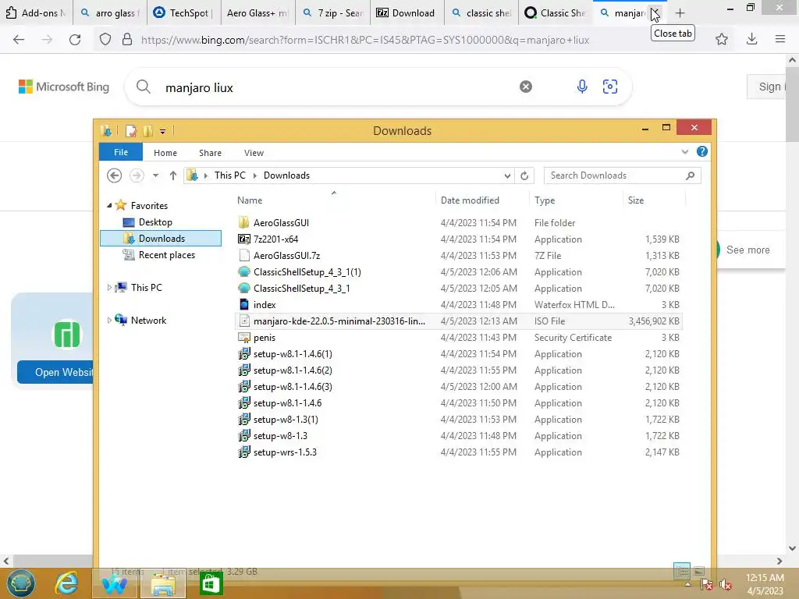
Task: Open the browser hamburger menu
Action: point(779,39)
